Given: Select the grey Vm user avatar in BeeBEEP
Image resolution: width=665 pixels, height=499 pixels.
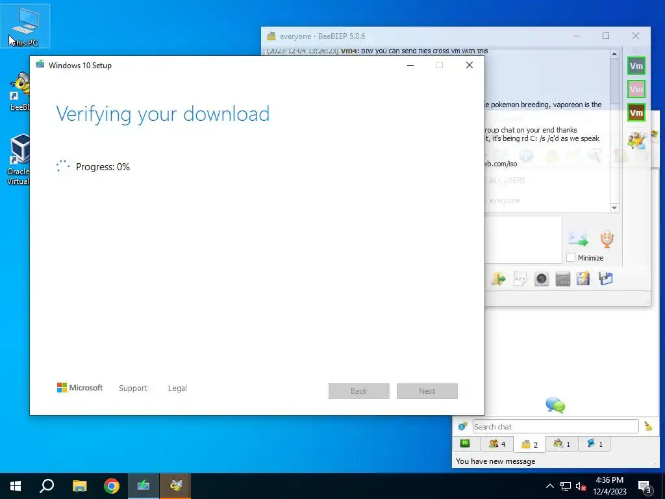Looking at the screenshot, I should click(x=636, y=66).
